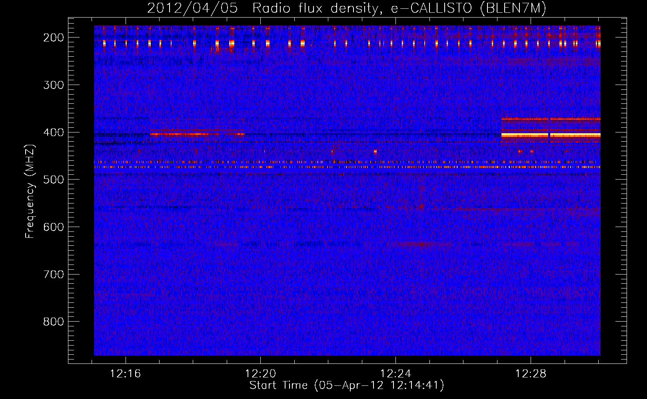Click the 400 frequency tick label
Image resolution: width=647 pixels, height=399 pixels.
54,132
